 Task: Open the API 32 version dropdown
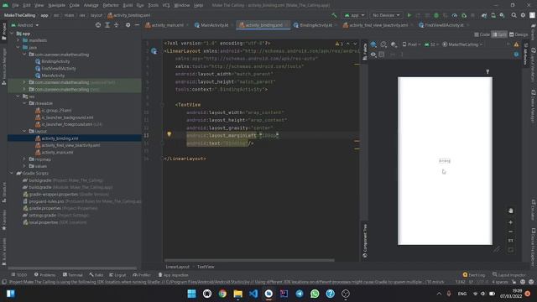point(432,44)
